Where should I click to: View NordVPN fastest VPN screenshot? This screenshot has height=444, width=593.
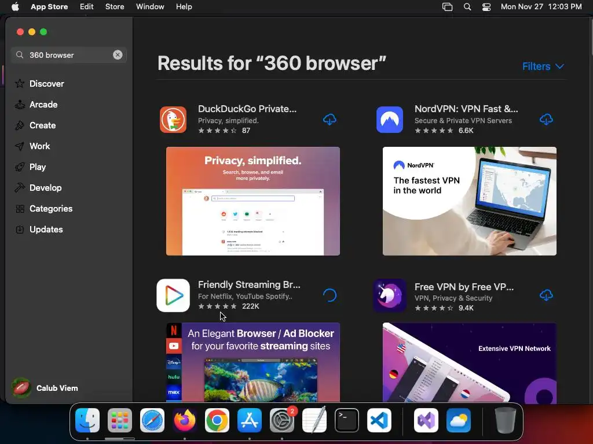pos(469,201)
